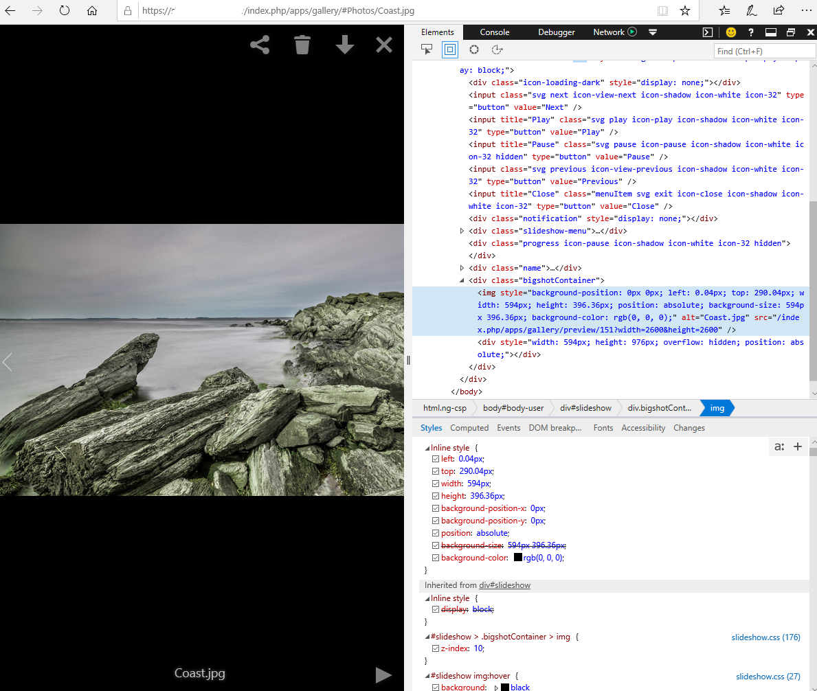
Task: Expand the div.name element in the tree
Action: [x=462, y=268]
